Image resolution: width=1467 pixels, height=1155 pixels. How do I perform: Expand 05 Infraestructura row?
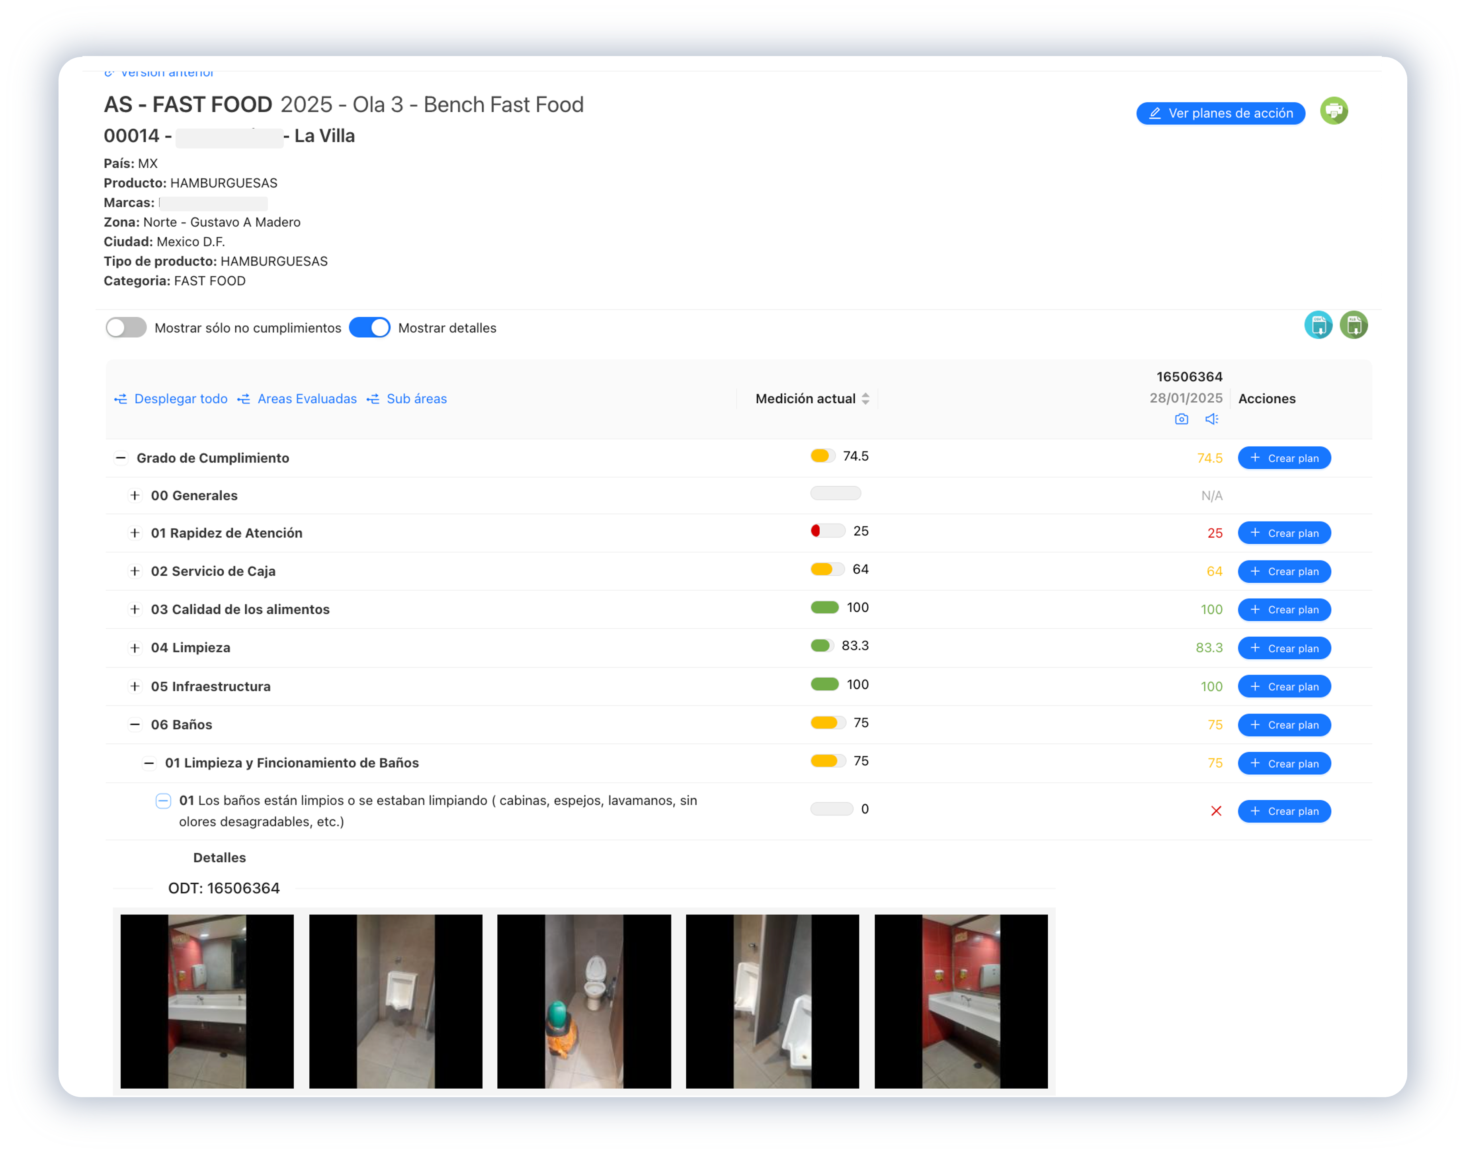click(x=135, y=686)
